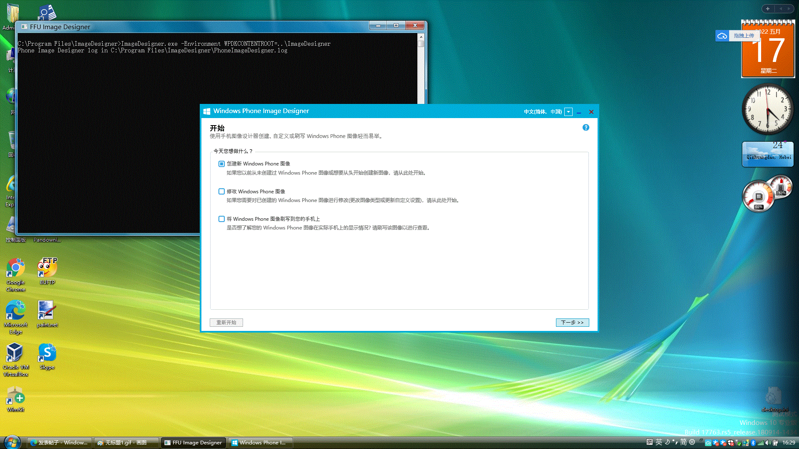Click the volume icon in the system tray

[768, 443]
